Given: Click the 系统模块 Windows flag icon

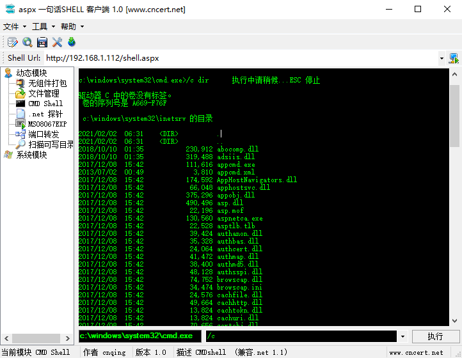Looking at the screenshot, I should click(8, 155).
